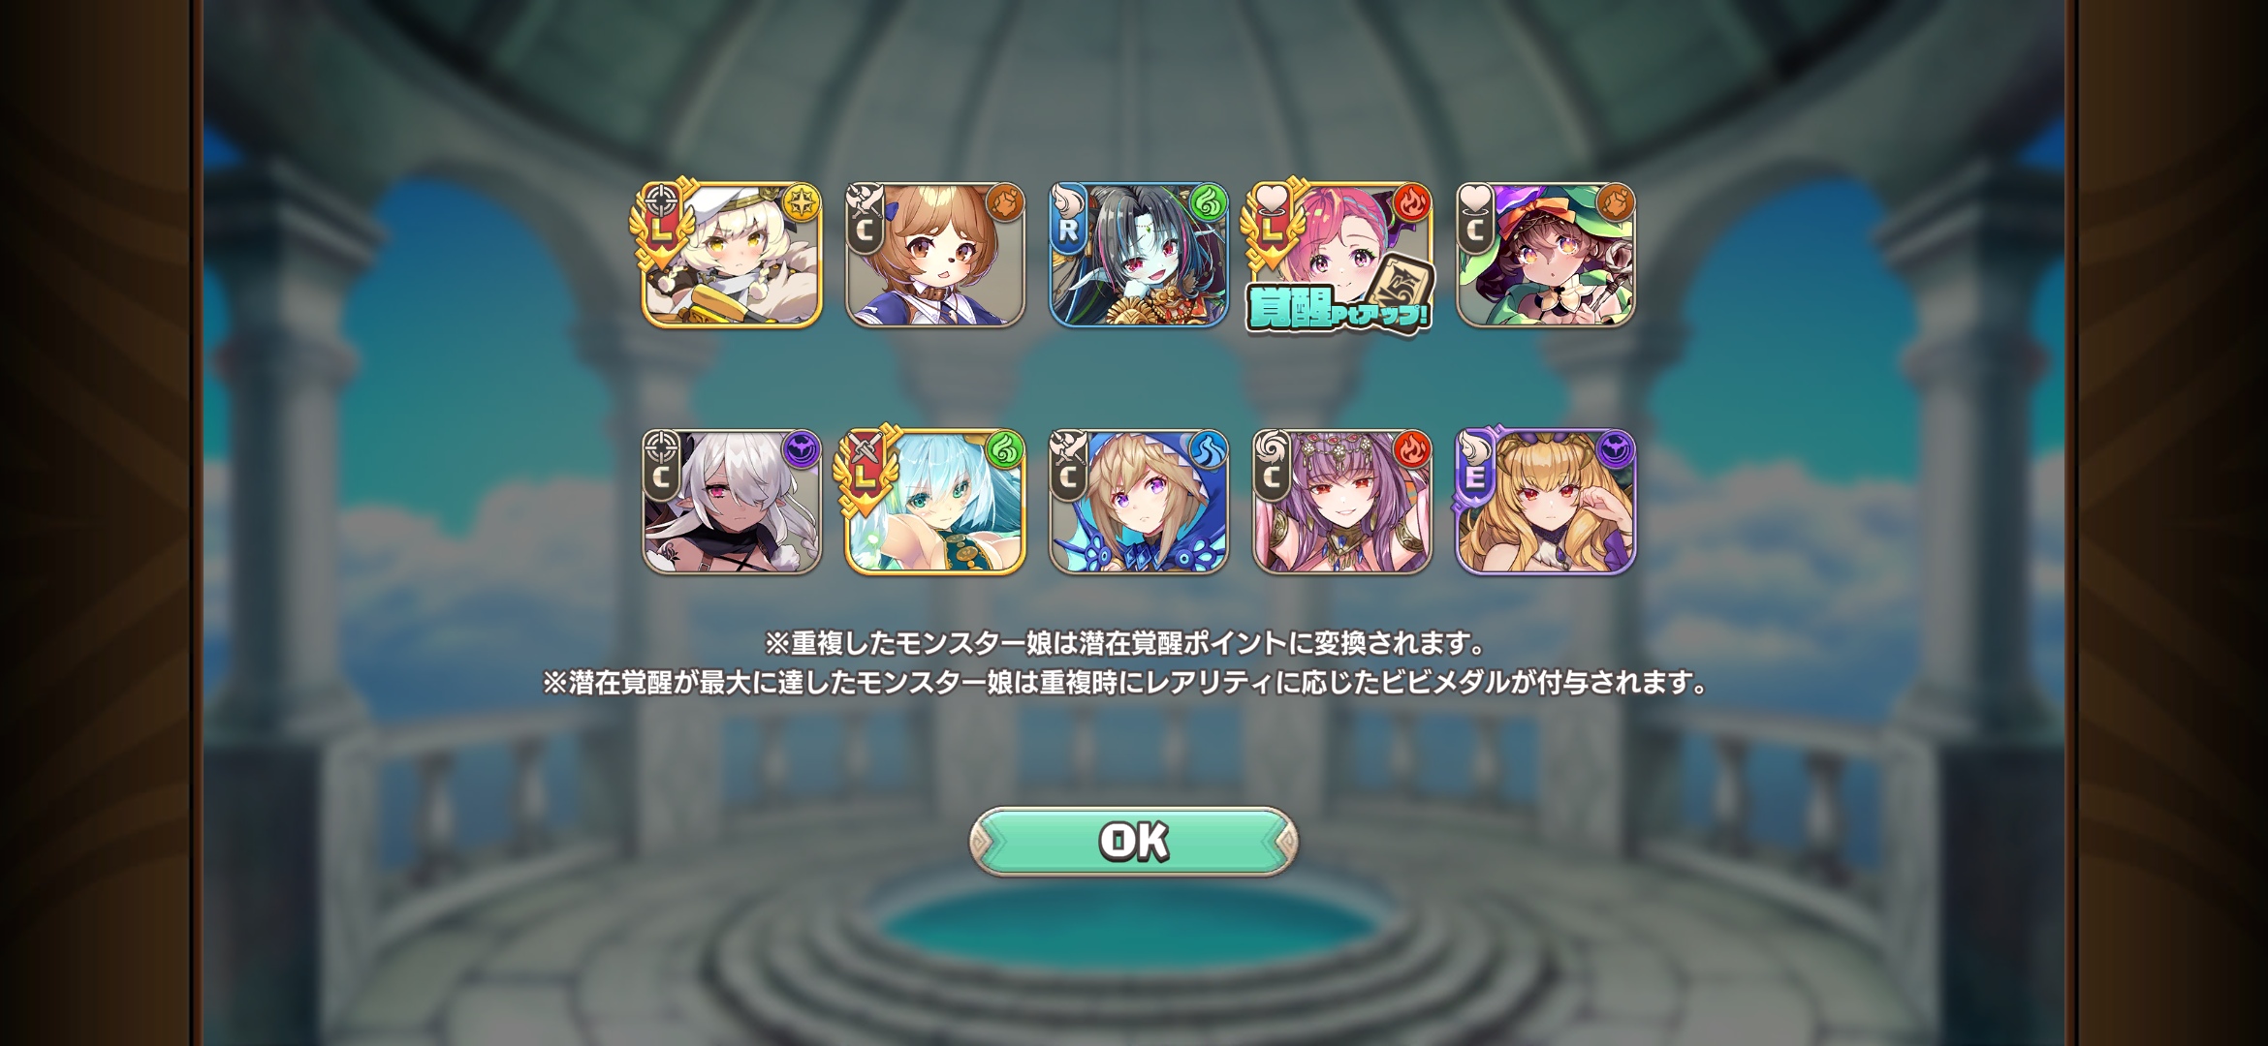The image size is (2268, 1046).
Task: Click the water element icon on hooded blonde card
Action: point(1209,450)
